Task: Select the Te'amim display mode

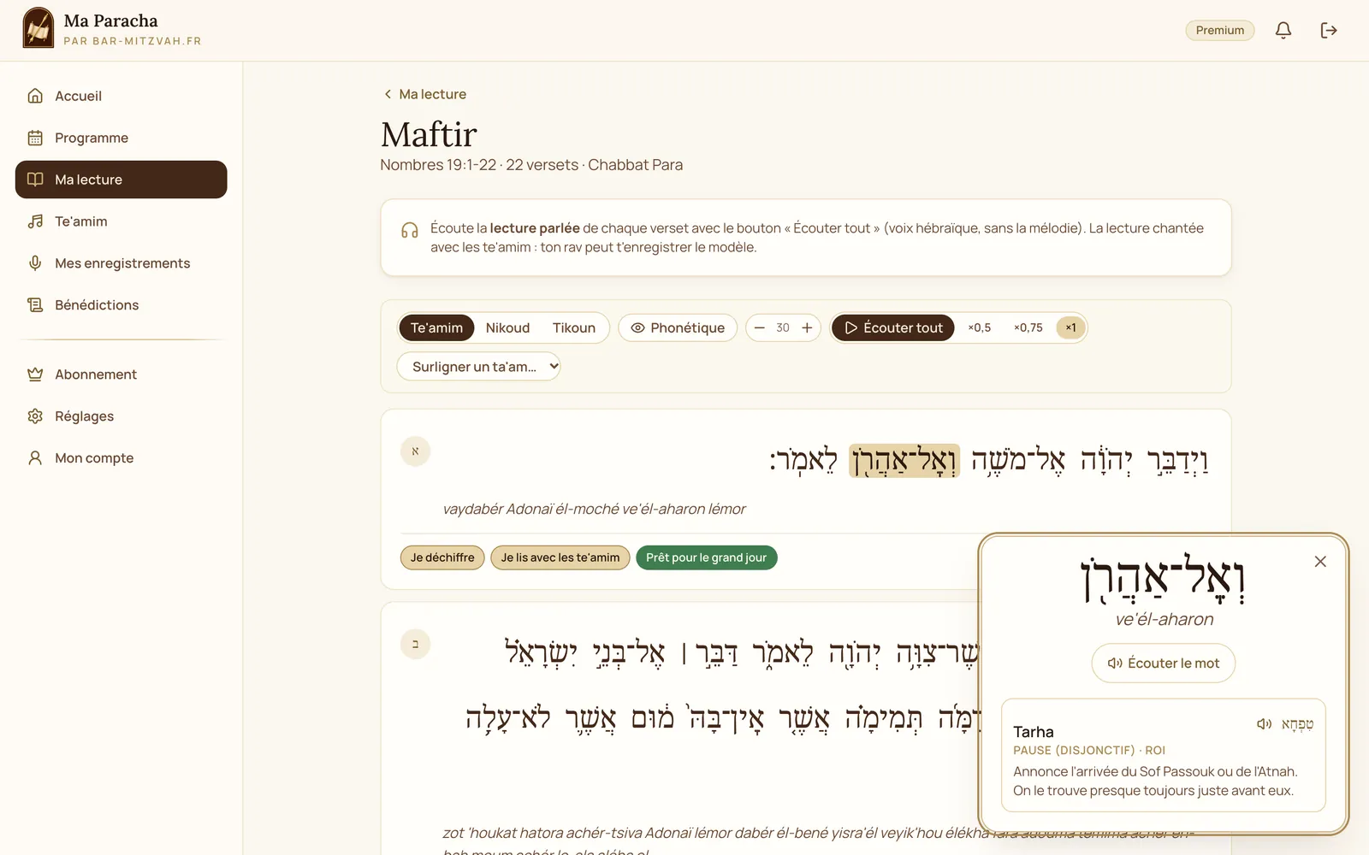Action: pos(436,327)
